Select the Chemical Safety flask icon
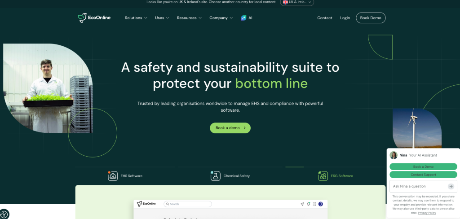The image size is (460, 219). click(215, 176)
